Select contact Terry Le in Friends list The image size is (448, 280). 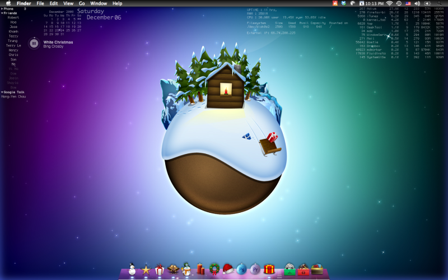point(13,45)
